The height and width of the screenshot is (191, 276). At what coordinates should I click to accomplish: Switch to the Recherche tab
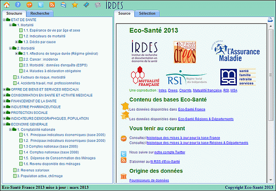coord(40,13)
